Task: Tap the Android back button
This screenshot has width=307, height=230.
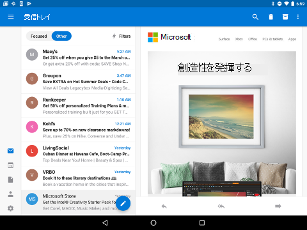Action: (x=105, y=223)
